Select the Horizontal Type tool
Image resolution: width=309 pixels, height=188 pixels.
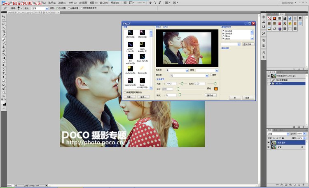[x=4, y=73]
